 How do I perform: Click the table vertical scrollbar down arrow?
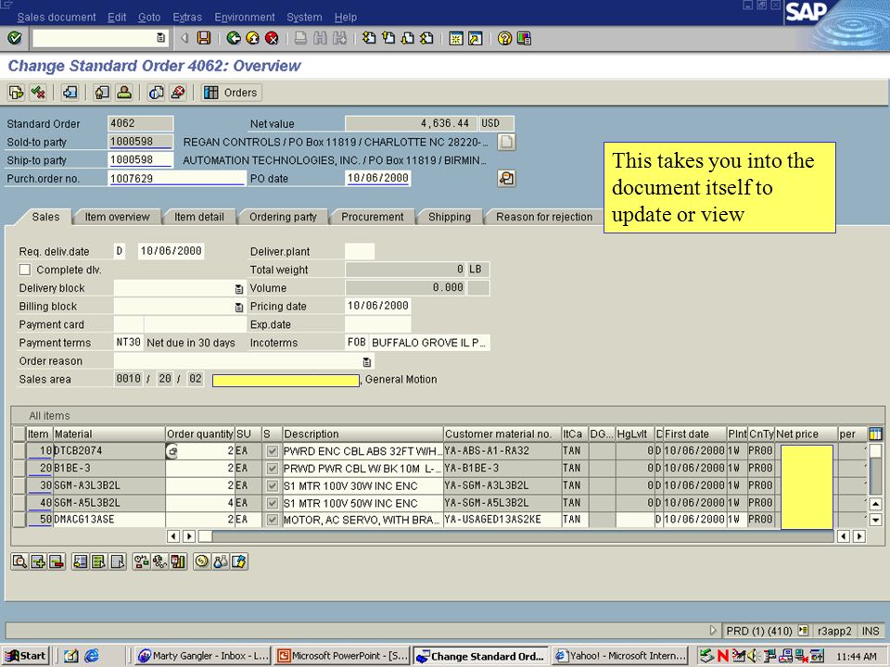(875, 520)
